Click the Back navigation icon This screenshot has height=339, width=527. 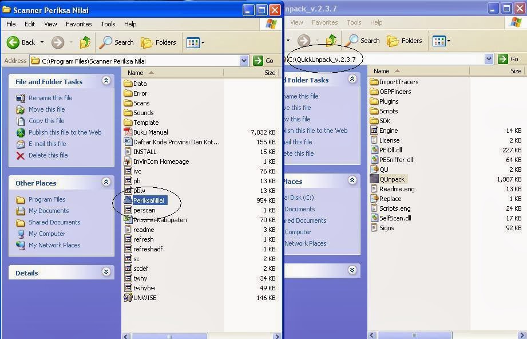tap(13, 42)
